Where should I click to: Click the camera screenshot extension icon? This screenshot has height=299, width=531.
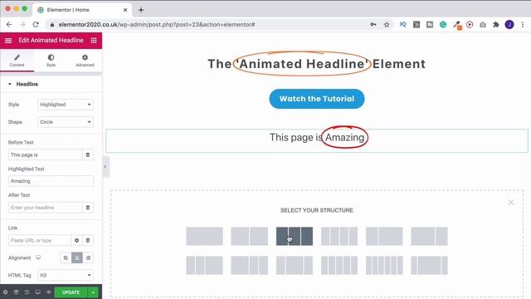click(x=483, y=24)
